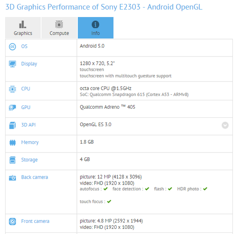Open the Compute tab
Screen dimensions: 238x234
click(x=59, y=28)
